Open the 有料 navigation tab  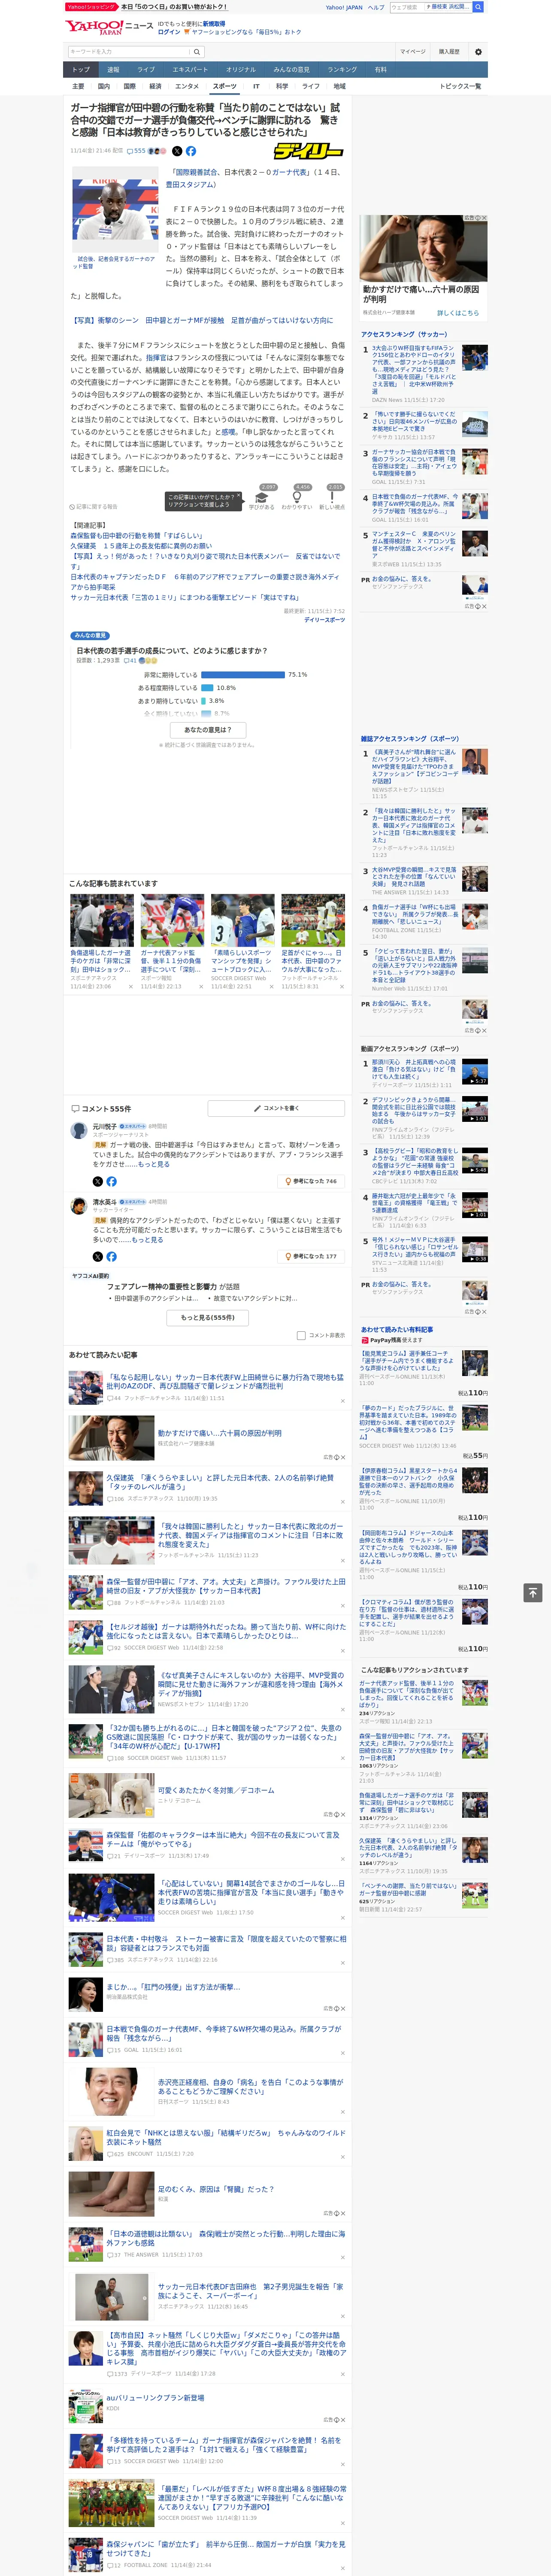[x=381, y=70]
